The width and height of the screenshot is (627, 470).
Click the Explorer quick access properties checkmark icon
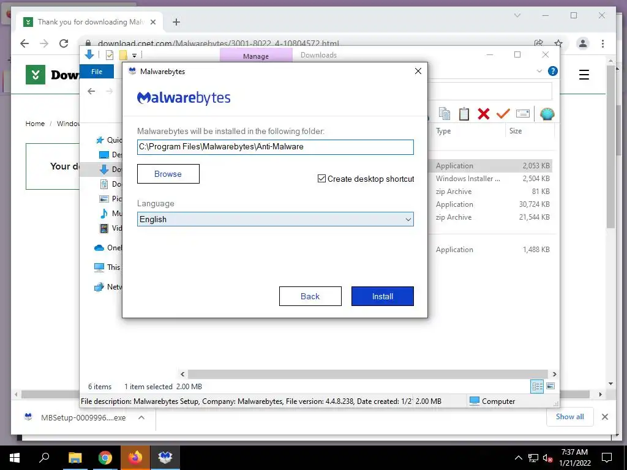(x=109, y=55)
